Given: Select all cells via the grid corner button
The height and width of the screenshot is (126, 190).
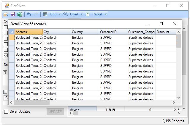Looking at the screenshot, I should 12,32.
